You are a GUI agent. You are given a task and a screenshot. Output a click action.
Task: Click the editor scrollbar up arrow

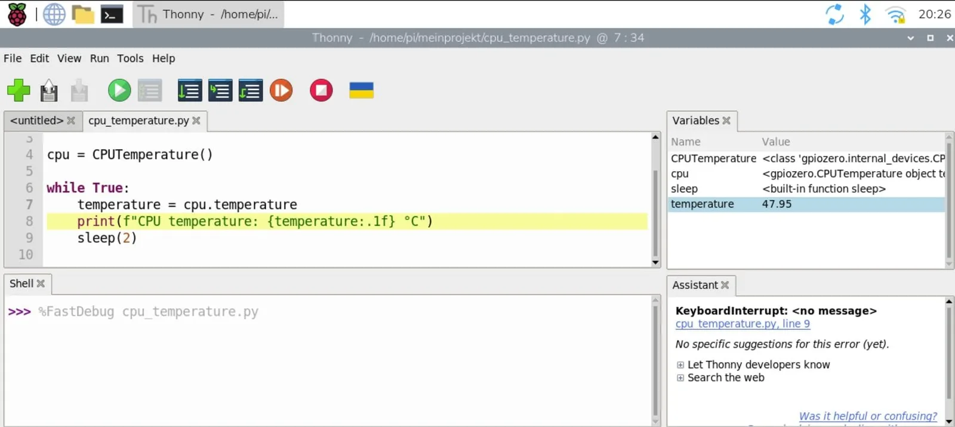tap(655, 137)
